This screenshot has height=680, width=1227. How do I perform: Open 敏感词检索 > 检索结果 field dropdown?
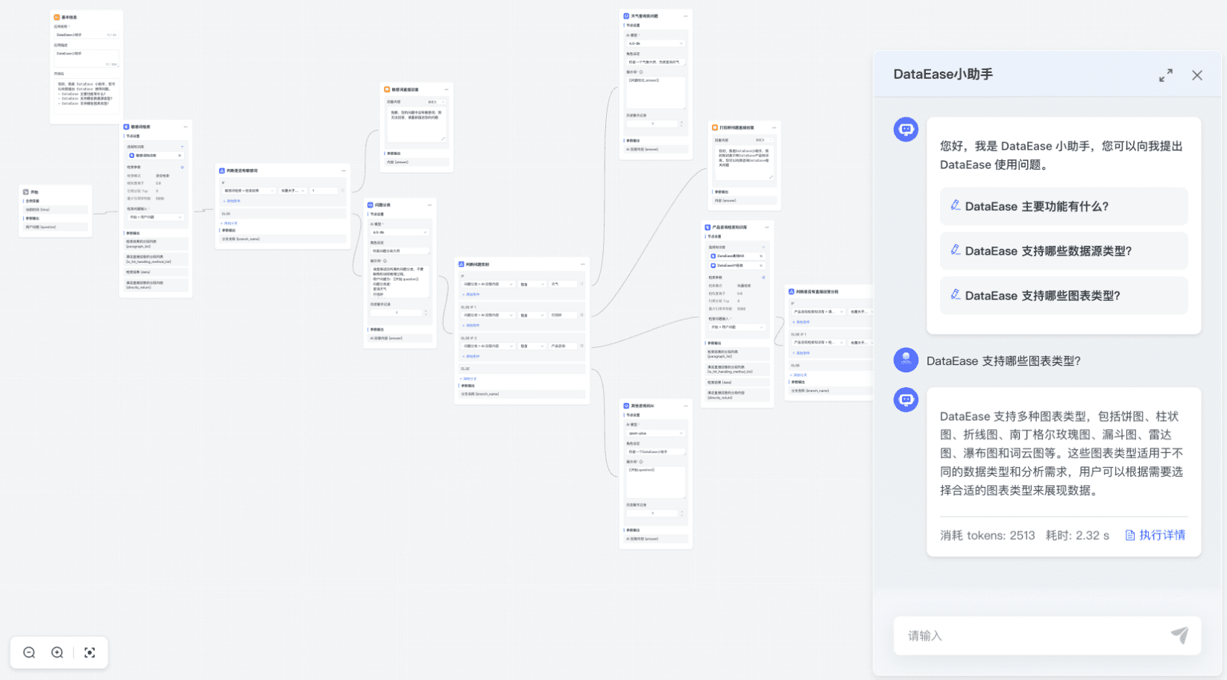(249, 191)
